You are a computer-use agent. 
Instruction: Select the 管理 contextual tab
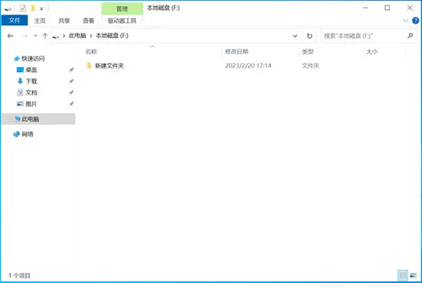[x=122, y=9]
